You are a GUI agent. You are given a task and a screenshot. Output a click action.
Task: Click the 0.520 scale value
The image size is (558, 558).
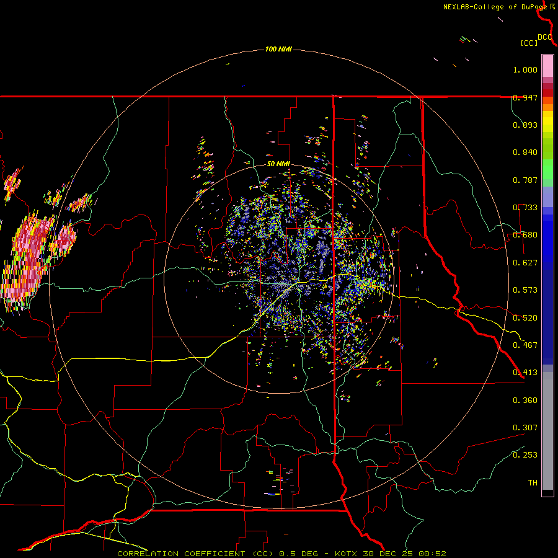[x=525, y=318]
